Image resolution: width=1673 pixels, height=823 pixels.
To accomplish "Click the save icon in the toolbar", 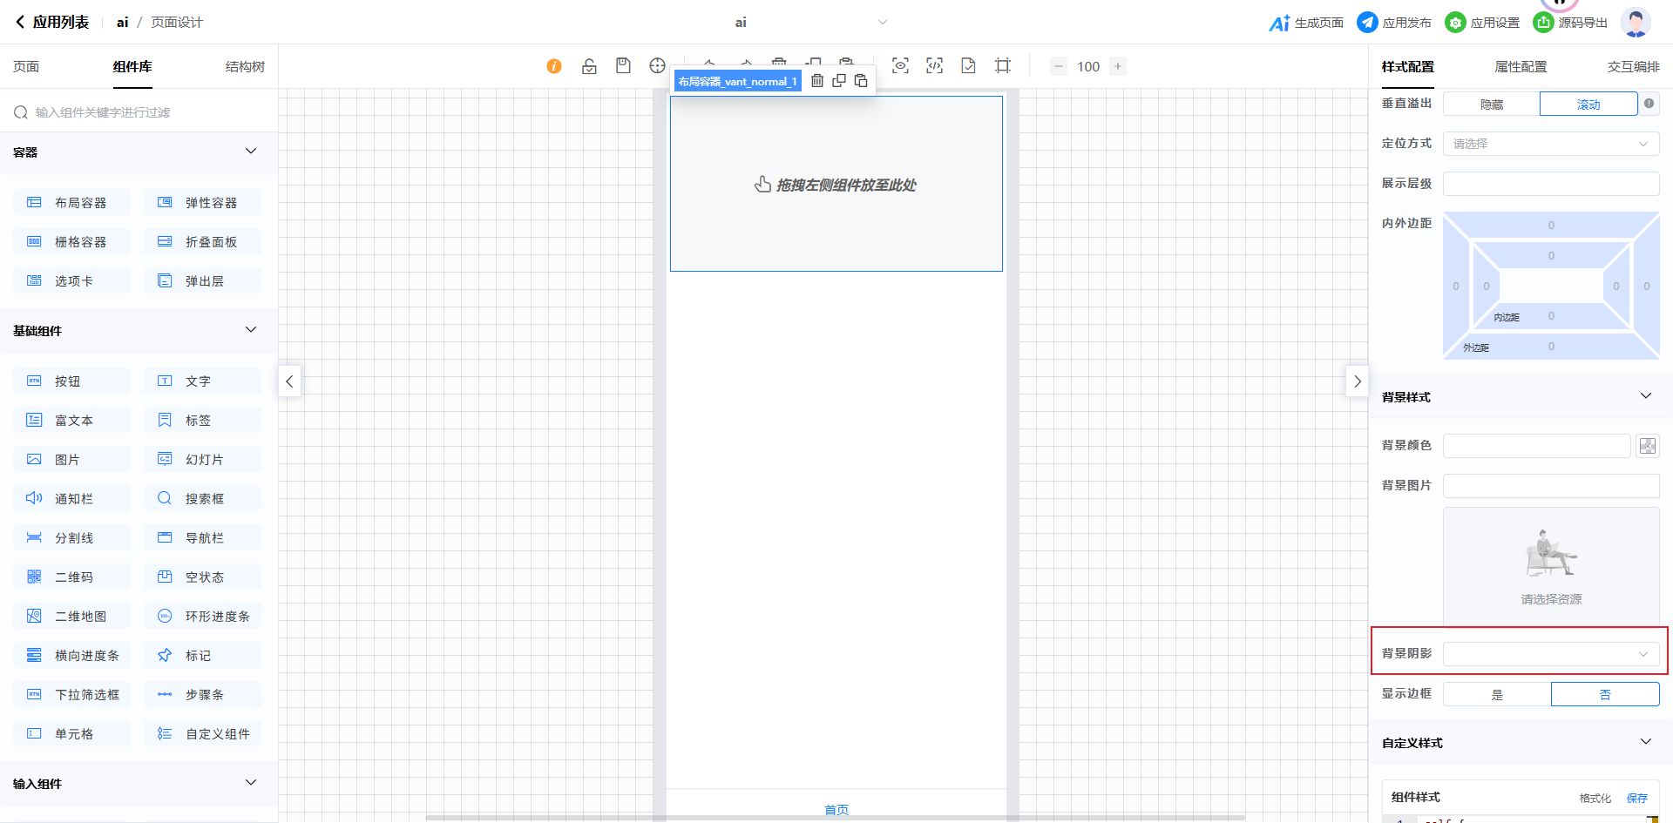I will pyautogui.click(x=623, y=66).
